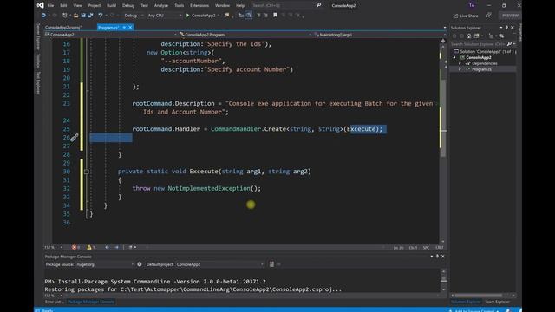
Task: Open the ConsoleApp2 project navigation dropdown
Action: pyautogui.click(x=110, y=35)
